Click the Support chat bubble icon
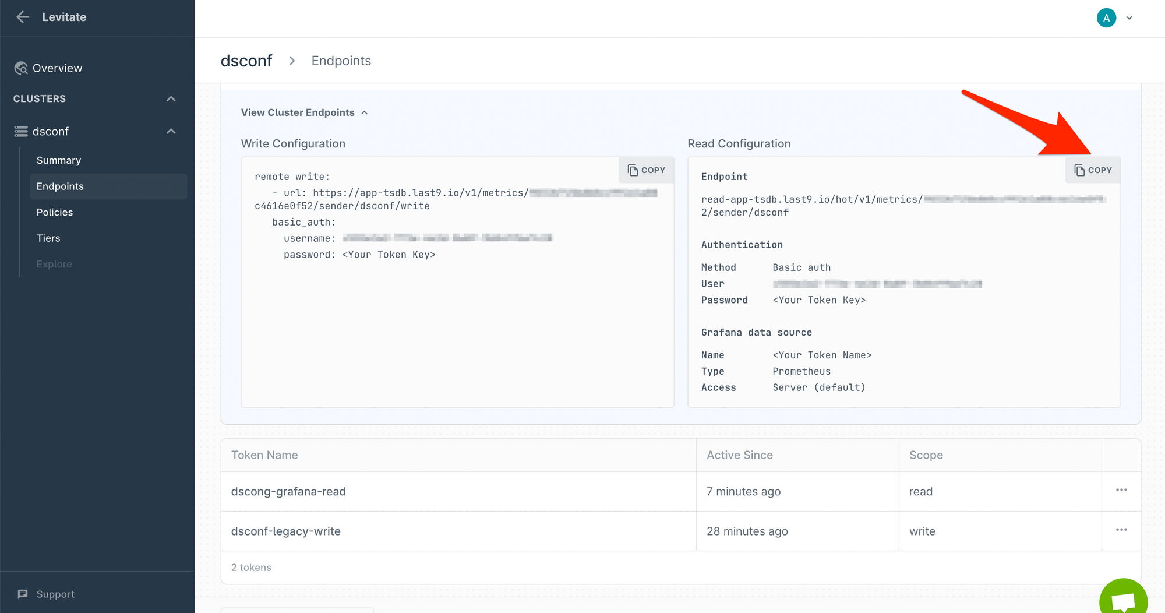This screenshot has height=613, width=1165. [23, 594]
